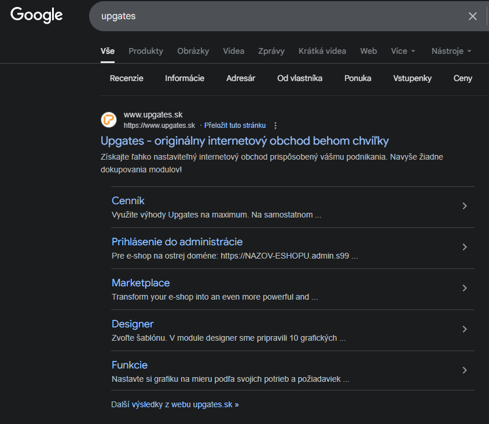
Task: Open the Více dropdown menu
Action: coord(403,51)
